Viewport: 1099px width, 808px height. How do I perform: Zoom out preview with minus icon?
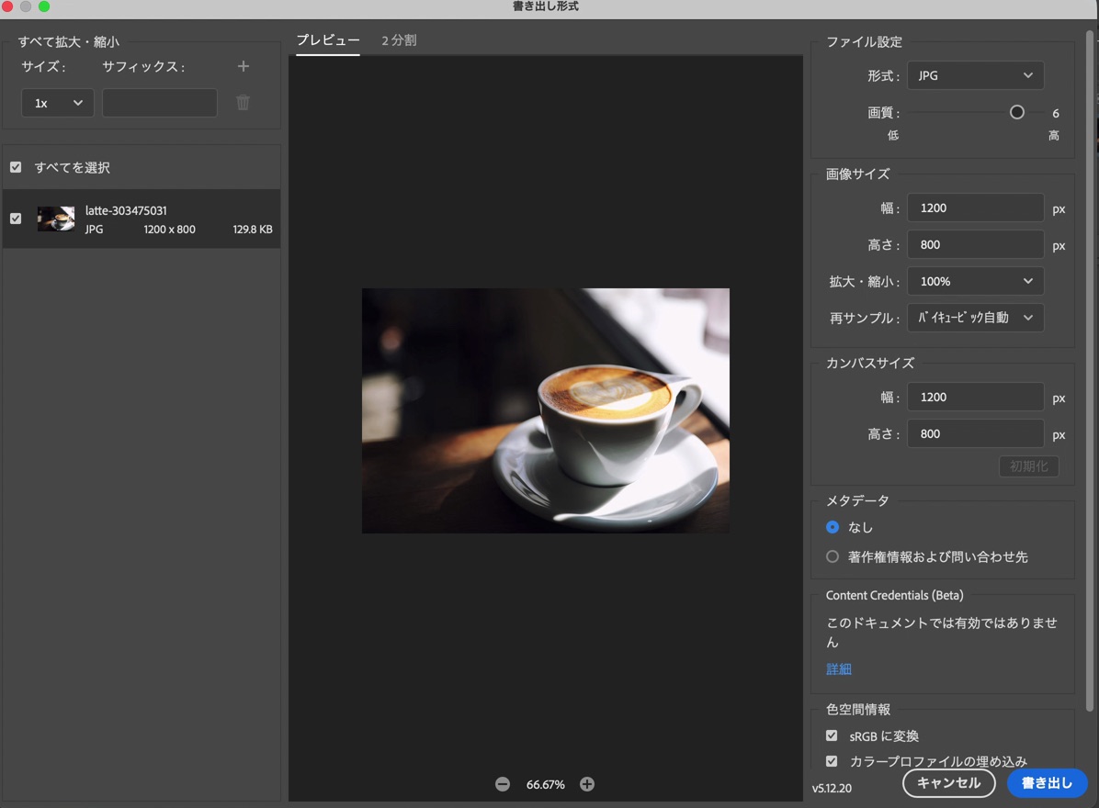pos(503,784)
